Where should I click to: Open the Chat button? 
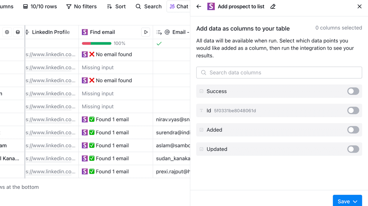coord(179,7)
